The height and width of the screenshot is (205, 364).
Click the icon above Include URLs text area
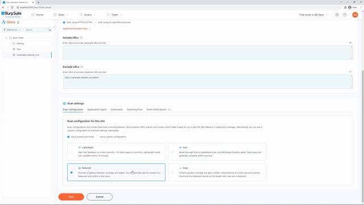pos(350,43)
